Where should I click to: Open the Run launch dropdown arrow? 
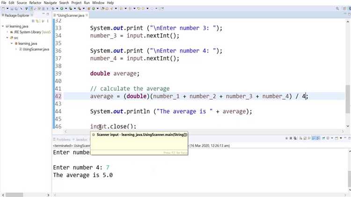click(66, 8)
